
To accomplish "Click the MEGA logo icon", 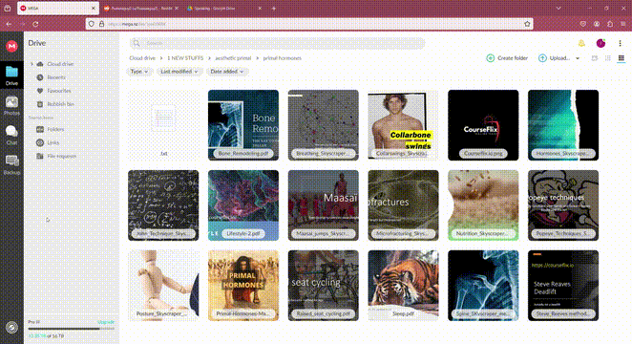I will [x=11, y=47].
